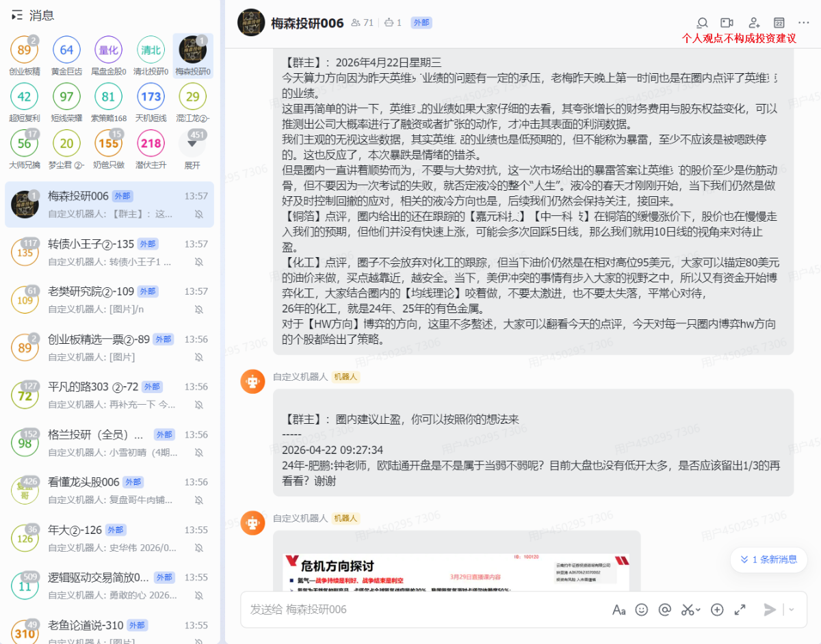Open the calendar icon in chat header

click(x=779, y=23)
